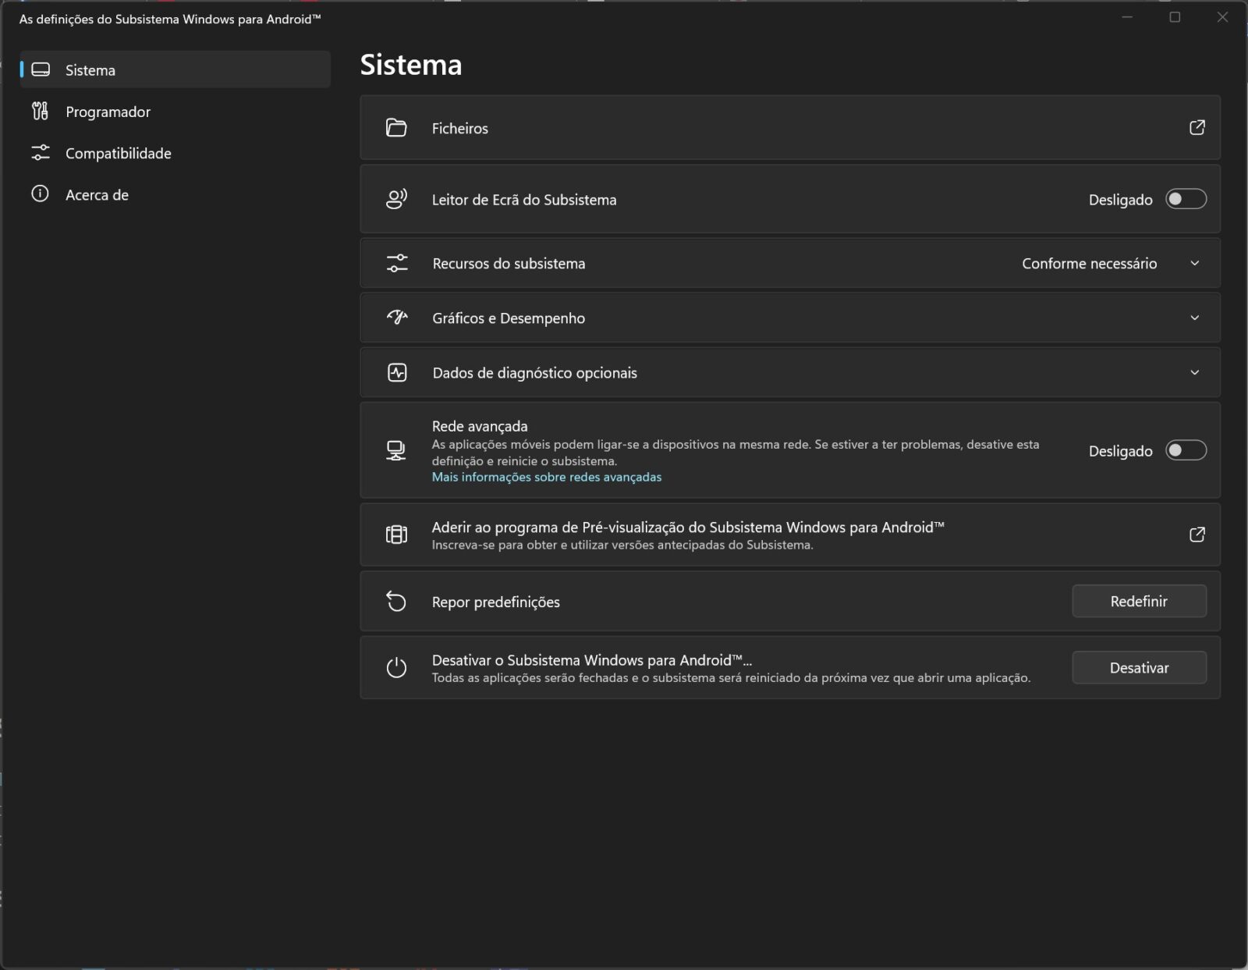
Task: Select the Recursos do subsistema sliders icon
Action: 397,263
